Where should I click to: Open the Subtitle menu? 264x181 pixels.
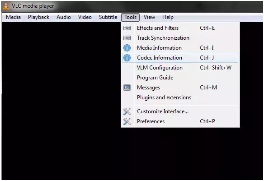tap(108, 17)
